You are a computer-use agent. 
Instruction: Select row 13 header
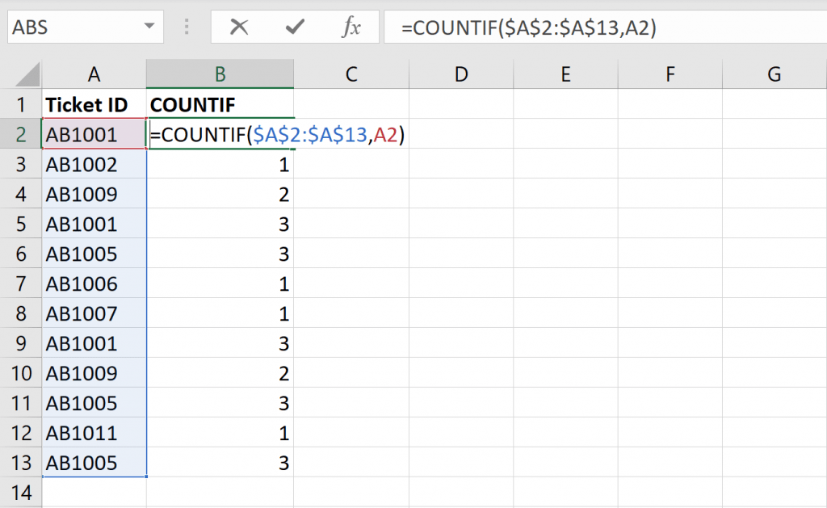coord(21,463)
